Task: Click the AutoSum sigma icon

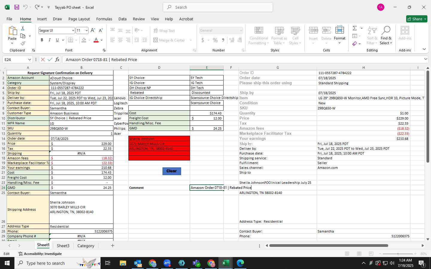Action: [x=355, y=28]
